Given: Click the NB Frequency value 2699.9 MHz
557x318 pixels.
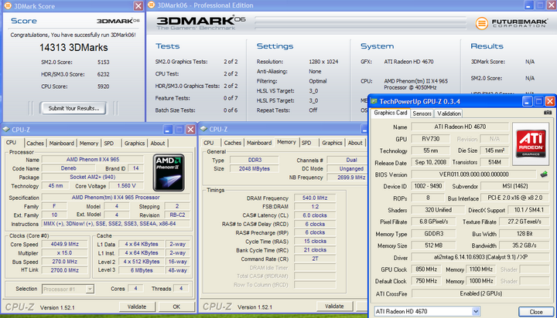Looking at the screenshot, I should point(347,178).
